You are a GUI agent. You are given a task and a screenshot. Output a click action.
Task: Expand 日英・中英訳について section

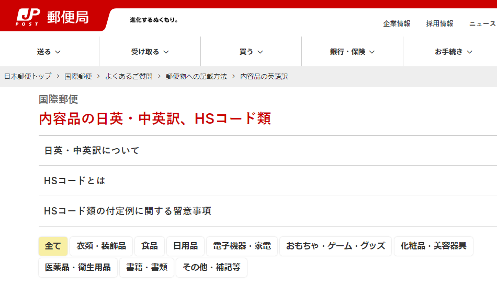(x=268, y=150)
